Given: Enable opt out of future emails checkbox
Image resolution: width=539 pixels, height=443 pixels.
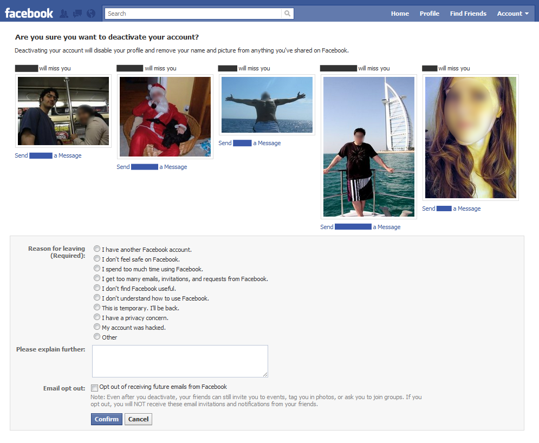Looking at the screenshot, I should pos(95,387).
